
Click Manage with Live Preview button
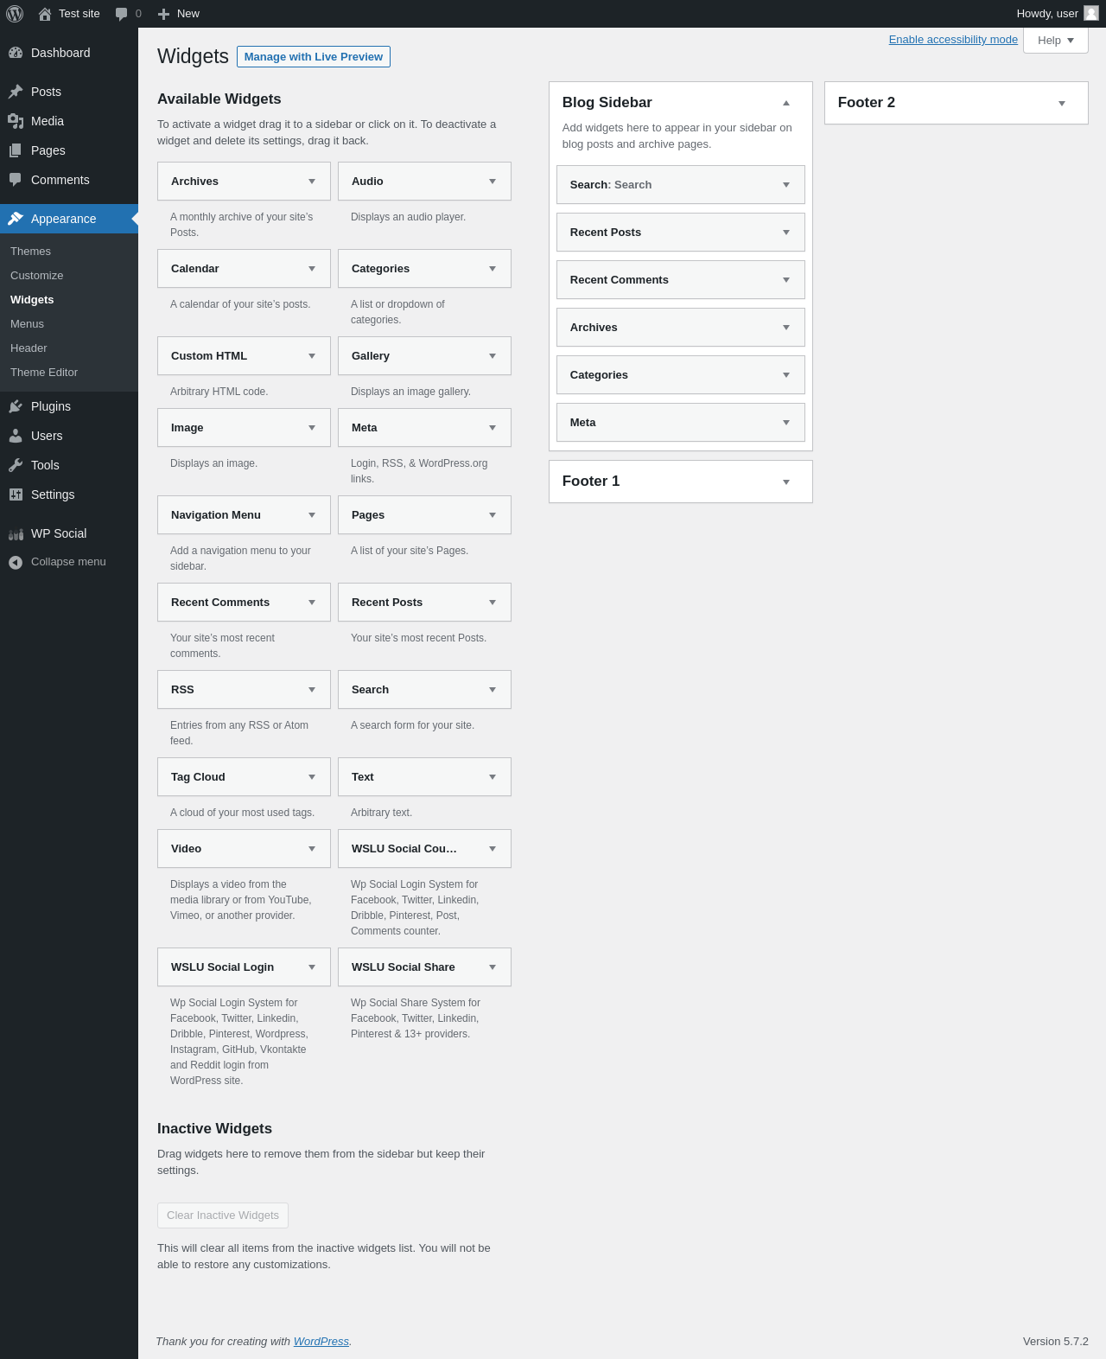click(314, 56)
